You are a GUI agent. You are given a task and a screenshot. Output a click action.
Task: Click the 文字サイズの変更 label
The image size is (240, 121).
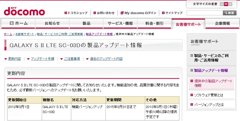205,4
